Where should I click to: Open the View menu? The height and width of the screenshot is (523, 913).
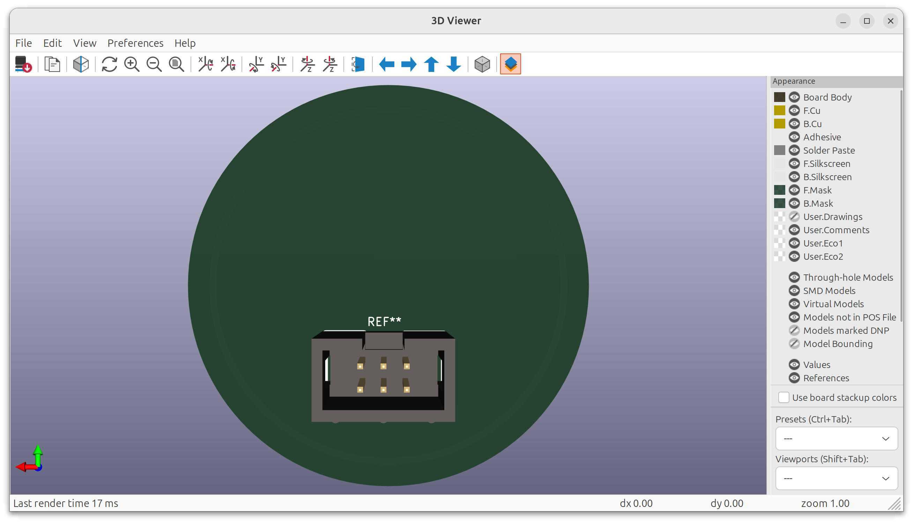85,43
